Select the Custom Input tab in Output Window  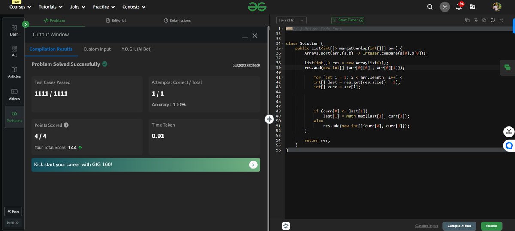pos(97,49)
